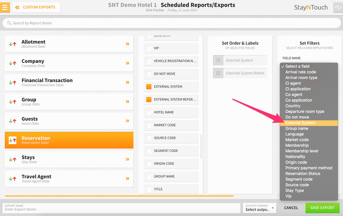The image size is (343, 216).
Task: Click the Guests export arrows icon
Action: (x=13, y=121)
